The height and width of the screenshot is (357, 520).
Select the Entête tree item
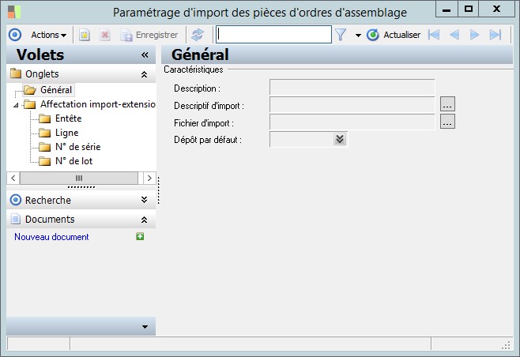point(69,118)
